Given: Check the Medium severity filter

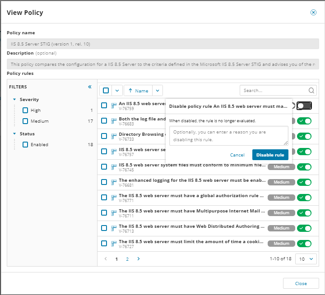Looking at the screenshot, I should pyautogui.click(x=25, y=121).
